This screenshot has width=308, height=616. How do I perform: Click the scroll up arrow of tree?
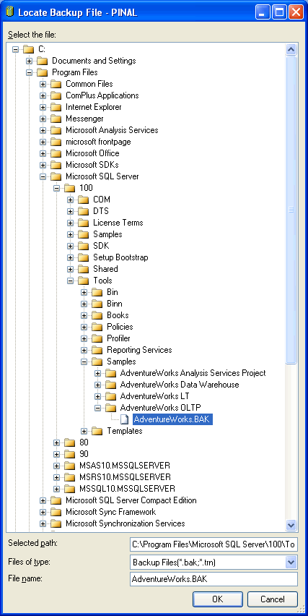tap(291, 49)
